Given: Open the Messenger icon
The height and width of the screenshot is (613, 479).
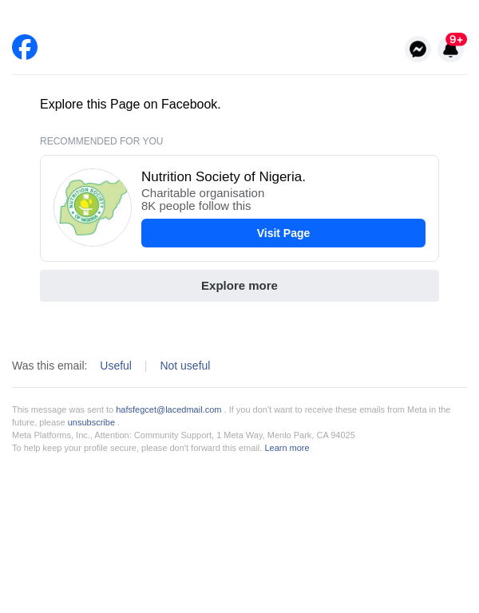Looking at the screenshot, I should point(418,49).
